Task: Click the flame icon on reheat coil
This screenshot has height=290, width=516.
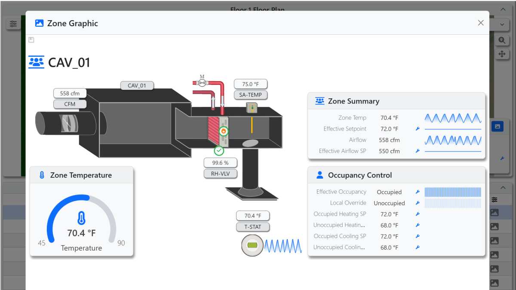Action: (x=223, y=131)
